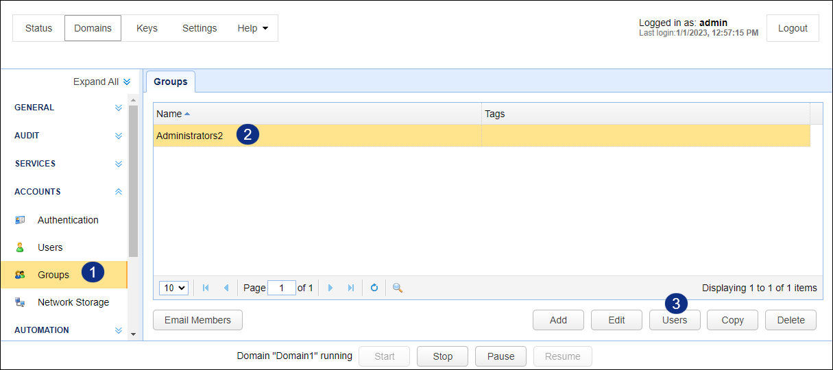Click the Domain "Domain1" running status text
This screenshot has height=370, width=833.
[295, 356]
